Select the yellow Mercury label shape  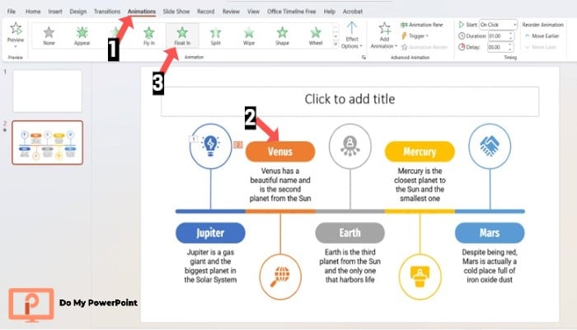coord(420,151)
